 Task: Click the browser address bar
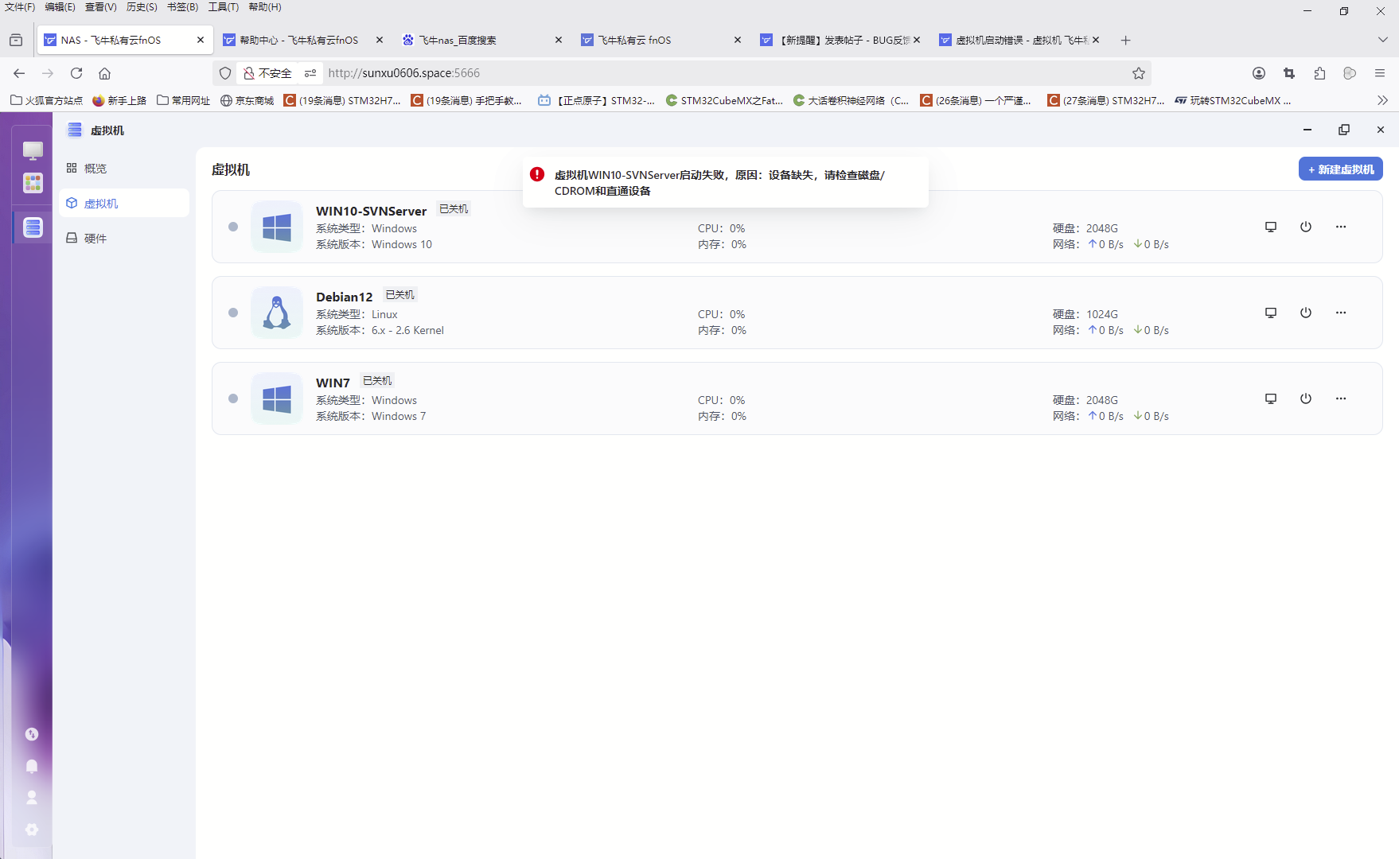pos(716,73)
